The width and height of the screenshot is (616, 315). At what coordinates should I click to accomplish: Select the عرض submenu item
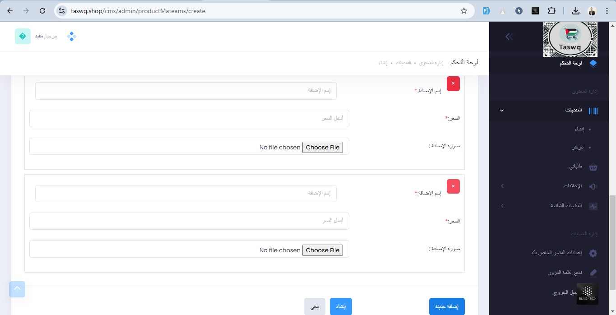(x=578, y=148)
